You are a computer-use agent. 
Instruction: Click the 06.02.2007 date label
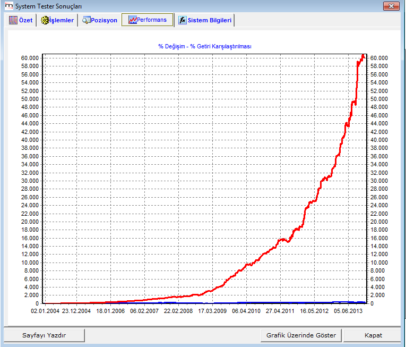pos(144,311)
